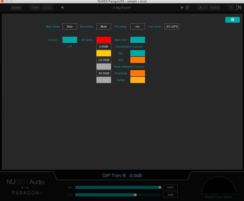244x201 pixels.
Task: Pick the Wet visualization colour swatch
Action: 138,60
